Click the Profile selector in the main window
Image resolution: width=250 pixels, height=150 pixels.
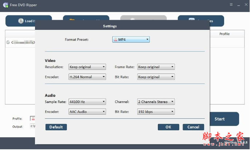[32, 118]
